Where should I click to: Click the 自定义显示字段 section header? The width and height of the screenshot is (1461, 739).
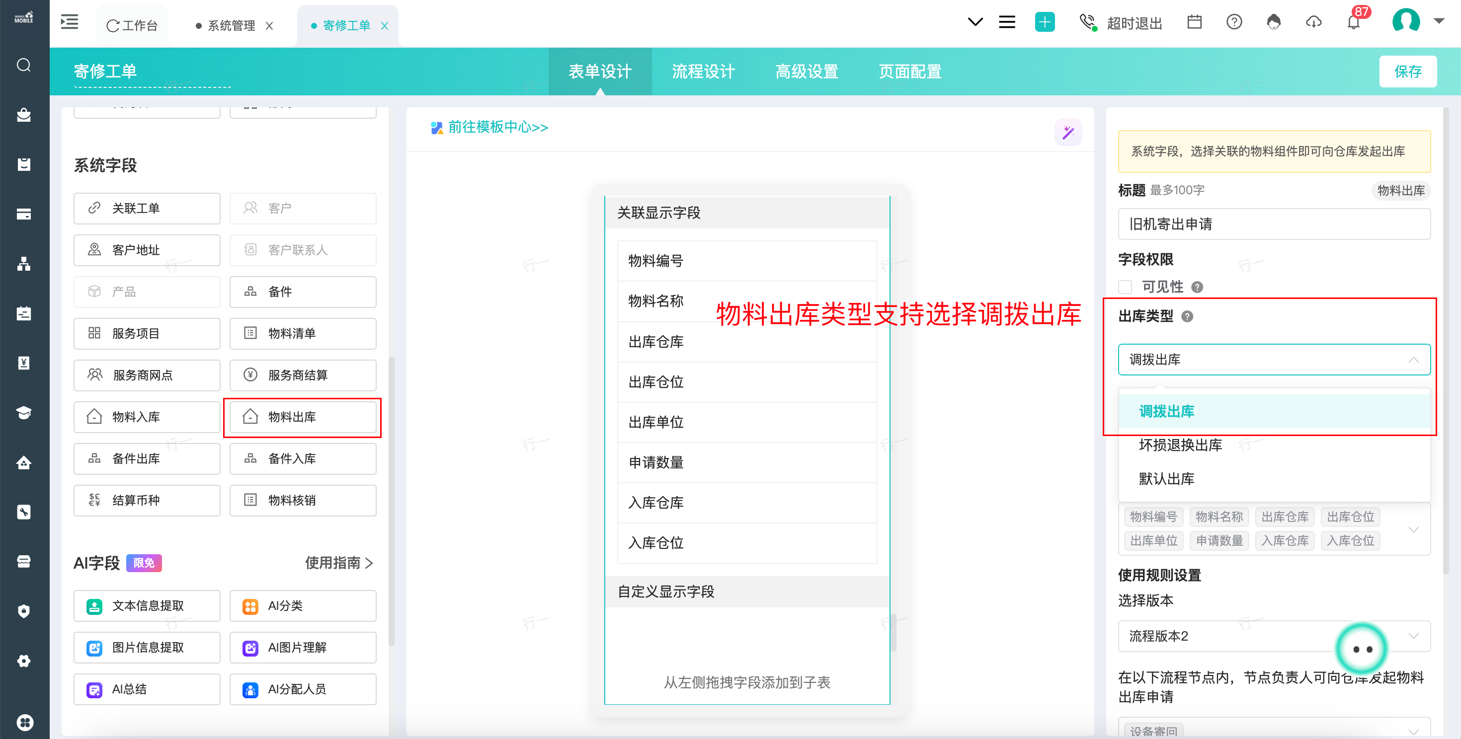pos(747,591)
